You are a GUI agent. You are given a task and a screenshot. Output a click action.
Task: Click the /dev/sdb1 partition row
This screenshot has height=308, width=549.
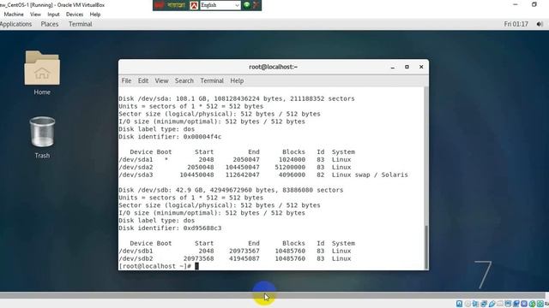pos(234,251)
